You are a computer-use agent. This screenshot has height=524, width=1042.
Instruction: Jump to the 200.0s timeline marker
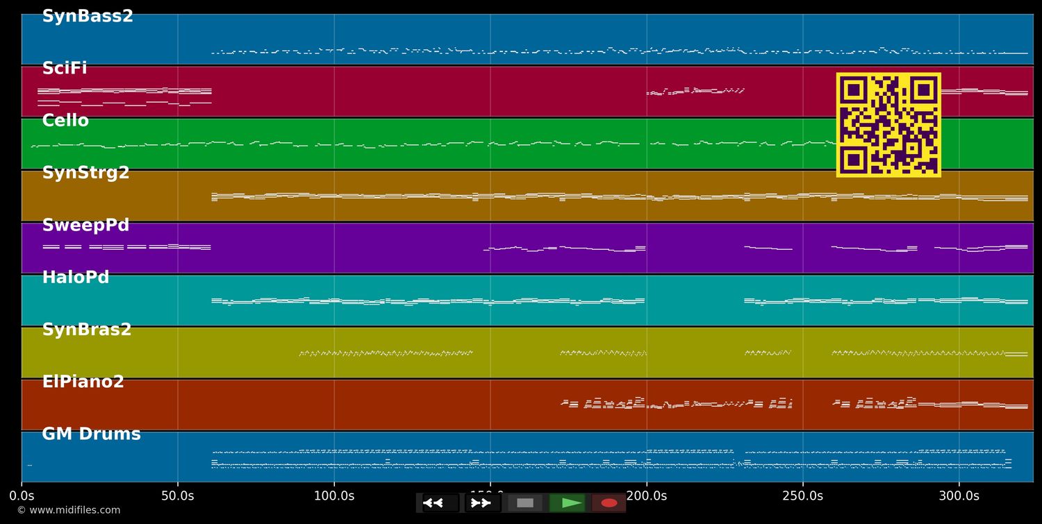pos(647,496)
